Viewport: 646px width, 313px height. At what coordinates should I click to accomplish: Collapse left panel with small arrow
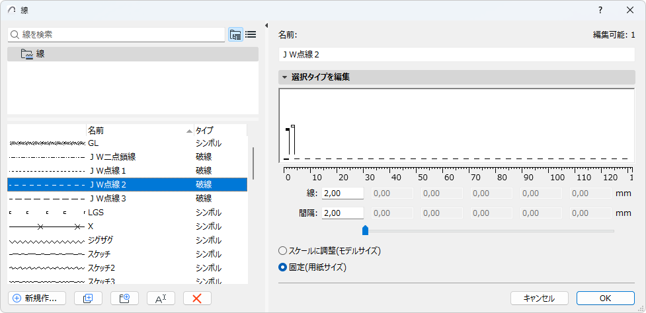pyautogui.click(x=266, y=25)
